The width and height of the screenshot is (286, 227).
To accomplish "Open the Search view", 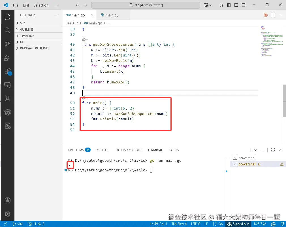I will coord(7,30).
